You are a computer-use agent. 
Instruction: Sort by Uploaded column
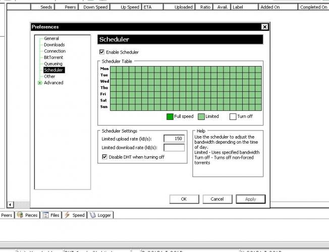(179, 7)
